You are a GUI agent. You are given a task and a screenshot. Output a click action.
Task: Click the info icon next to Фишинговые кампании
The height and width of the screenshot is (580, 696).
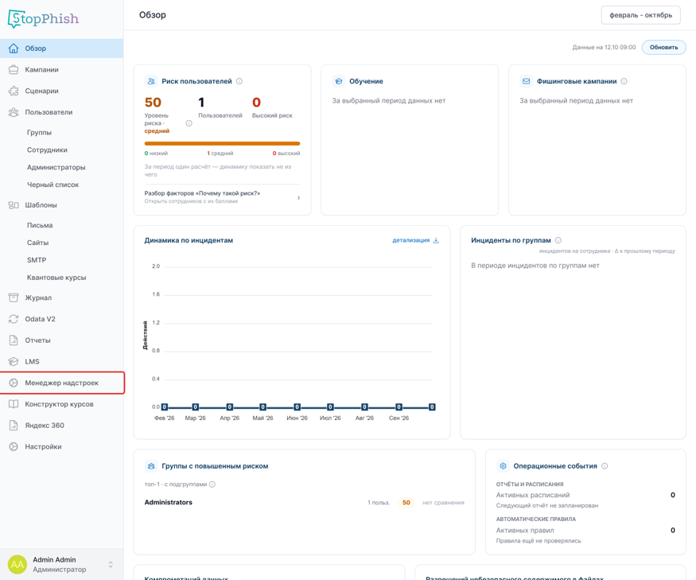(x=624, y=81)
